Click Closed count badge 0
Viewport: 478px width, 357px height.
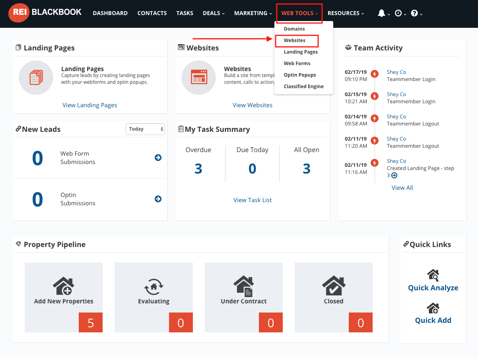click(361, 323)
